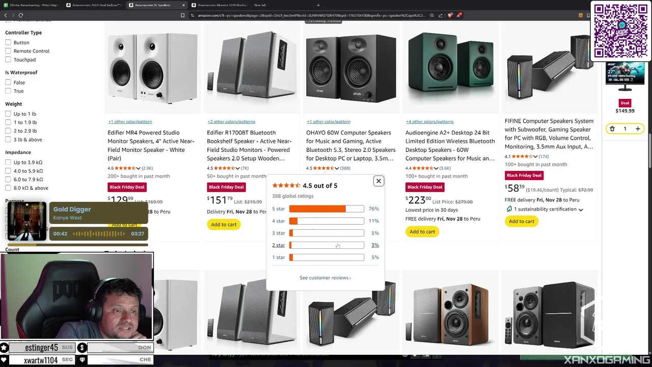Delete the monitor from cart with trash icon
Image resolution: width=652 pixels, height=367 pixels.
pyautogui.click(x=612, y=129)
